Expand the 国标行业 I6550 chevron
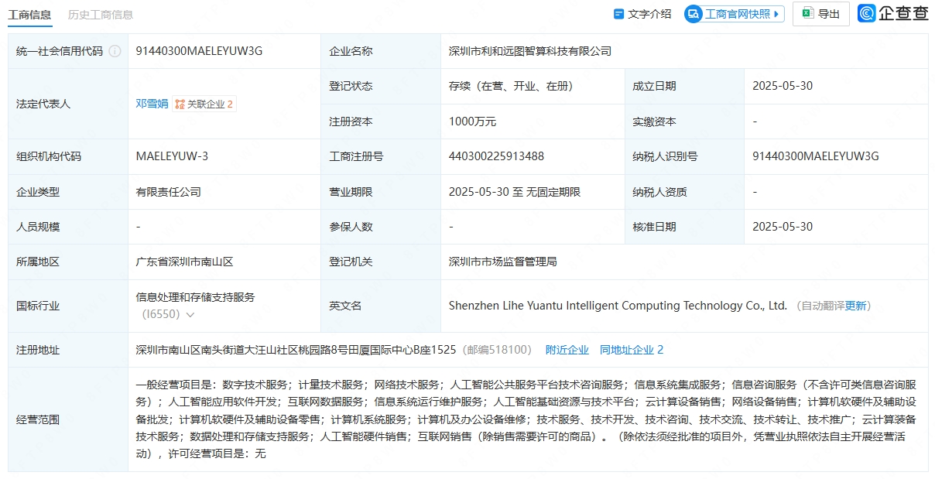Viewport: 935px width, 479px height. pyautogui.click(x=190, y=315)
